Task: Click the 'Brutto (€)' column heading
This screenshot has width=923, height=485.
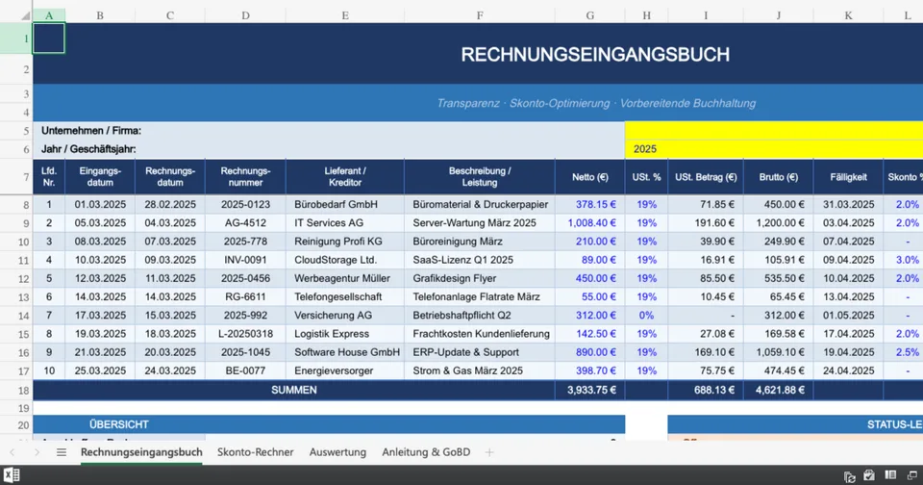Action: coord(778,177)
